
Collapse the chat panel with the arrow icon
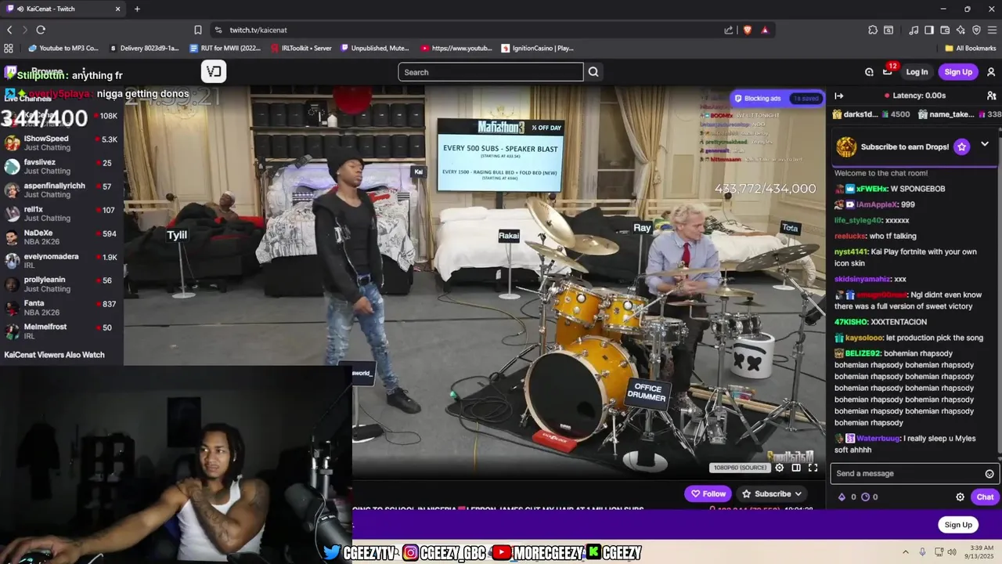click(838, 96)
